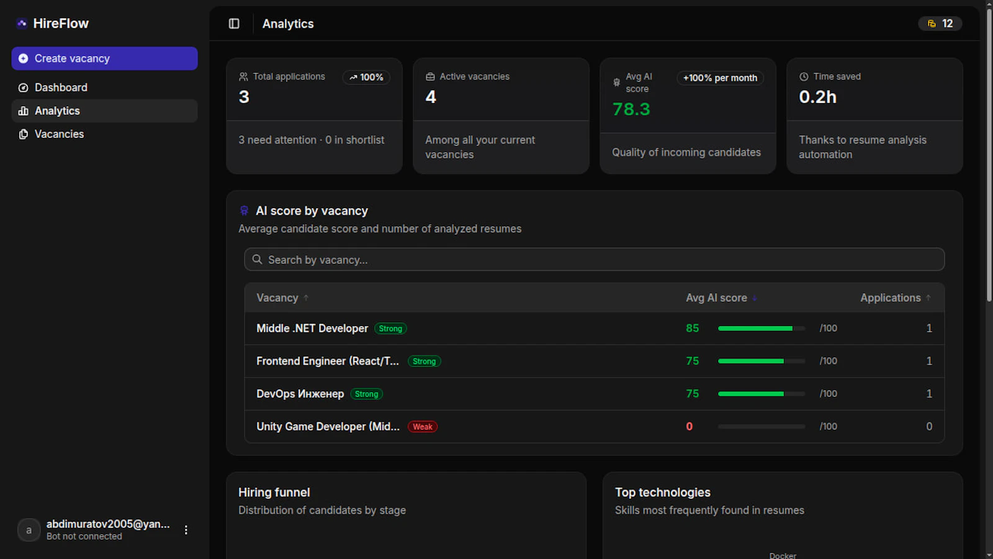Click the 78.3 average AI score value
This screenshot has width=993, height=559.
(631, 109)
